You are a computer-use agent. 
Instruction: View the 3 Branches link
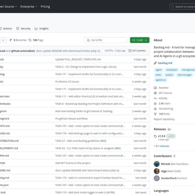click(x=18, y=40)
